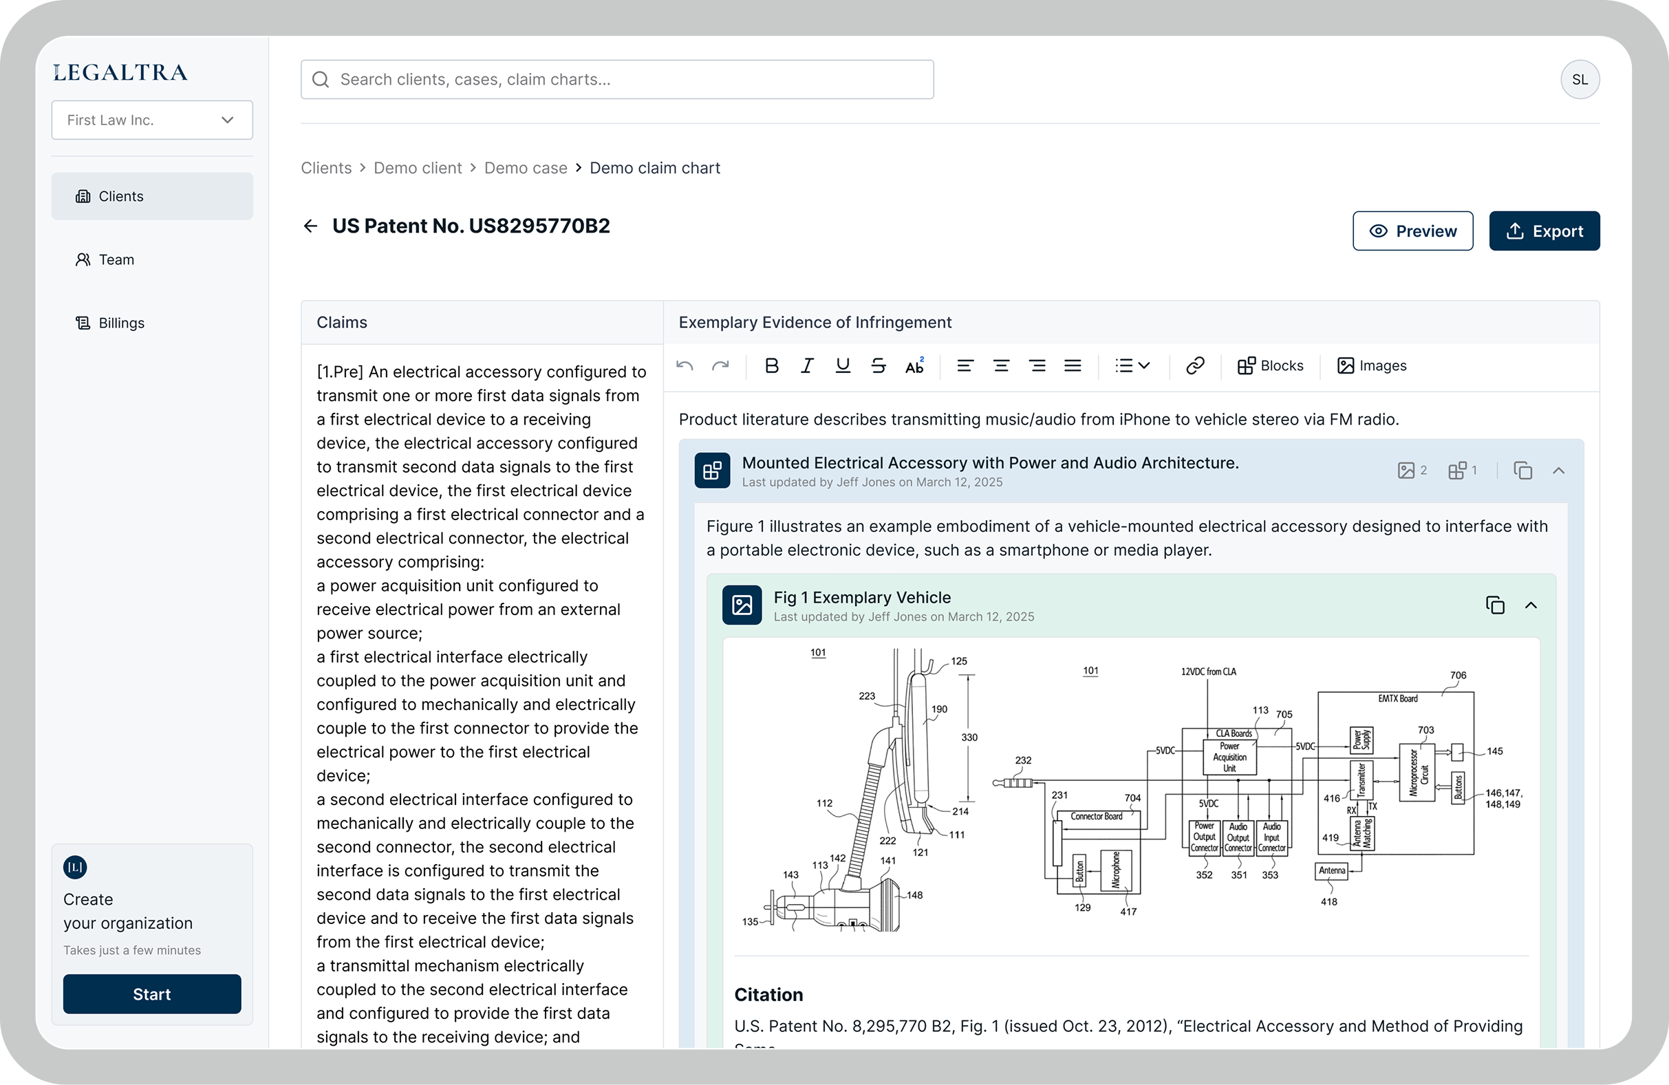Click the Legaltra logo
Viewport: 1669px width, 1085px height.
coord(120,72)
